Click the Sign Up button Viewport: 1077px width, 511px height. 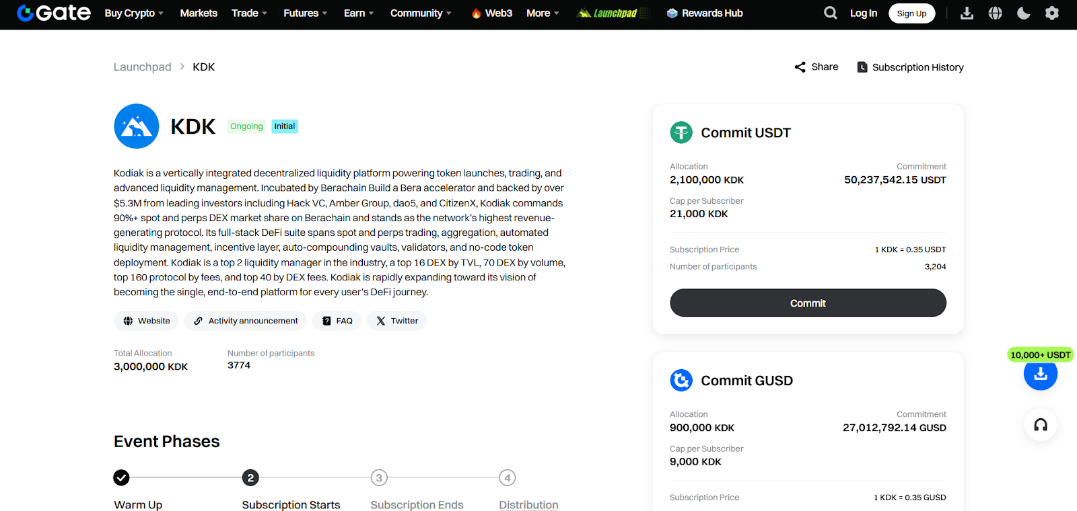click(x=911, y=13)
